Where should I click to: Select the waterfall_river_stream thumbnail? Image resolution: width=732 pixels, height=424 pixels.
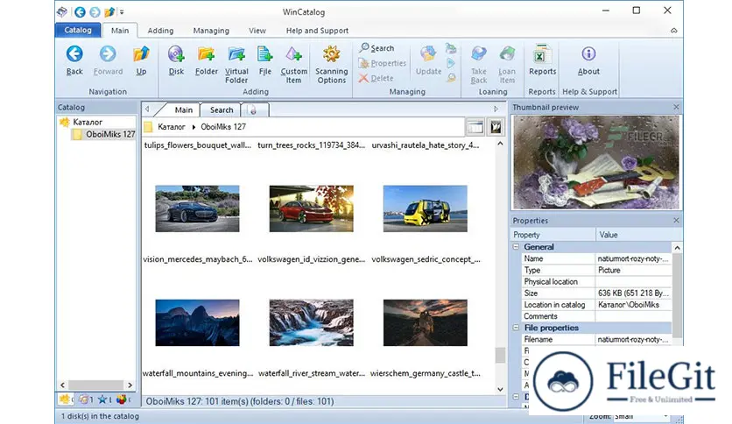312,322
